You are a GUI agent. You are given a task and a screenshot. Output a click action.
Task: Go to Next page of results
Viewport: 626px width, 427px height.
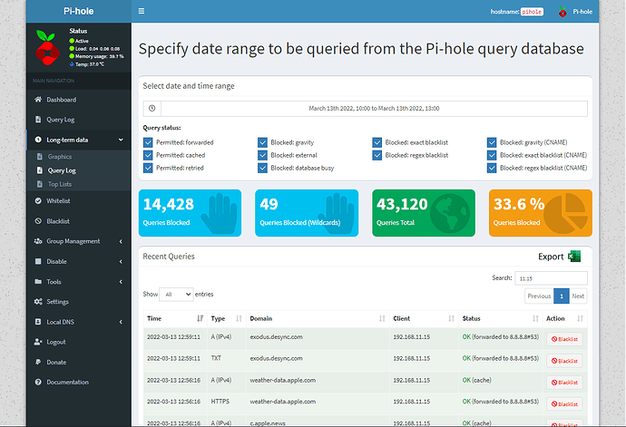[x=578, y=296]
